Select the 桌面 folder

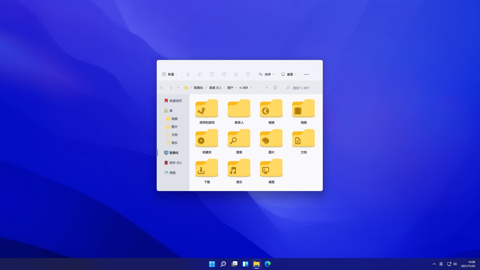tap(271, 171)
